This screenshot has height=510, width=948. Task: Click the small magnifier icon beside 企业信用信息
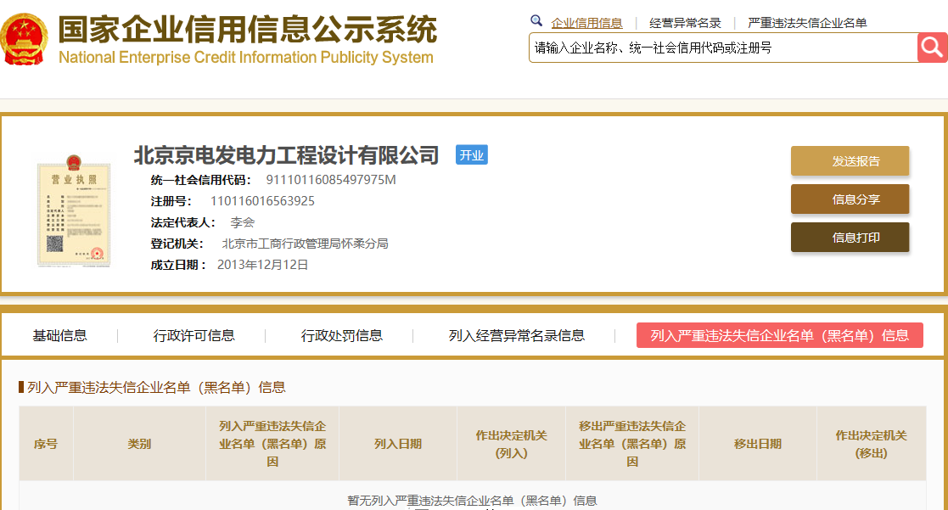pos(536,21)
